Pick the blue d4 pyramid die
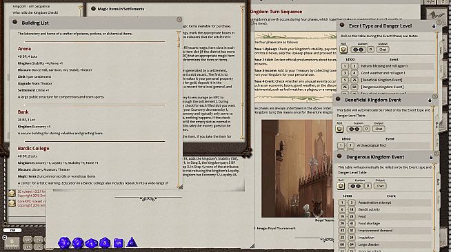The width and height of the screenshot is (451, 252). 132,242
